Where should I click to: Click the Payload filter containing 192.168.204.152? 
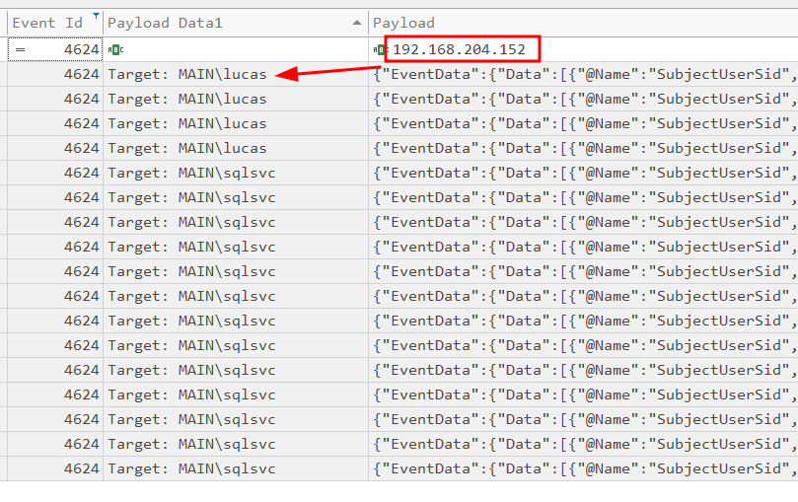pos(464,49)
